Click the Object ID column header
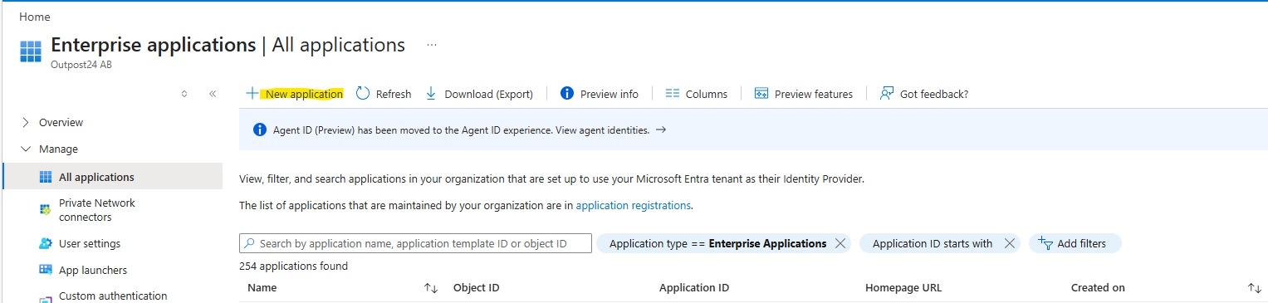The width and height of the screenshot is (1268, 303). 476,288
